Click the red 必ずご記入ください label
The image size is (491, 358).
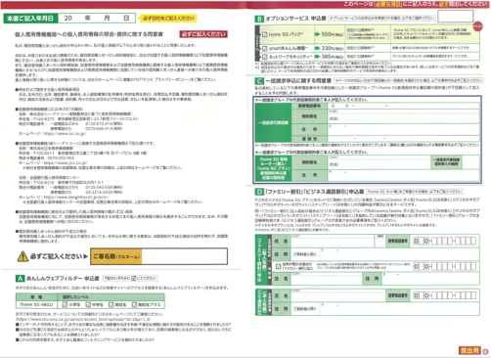pos(203,34)
